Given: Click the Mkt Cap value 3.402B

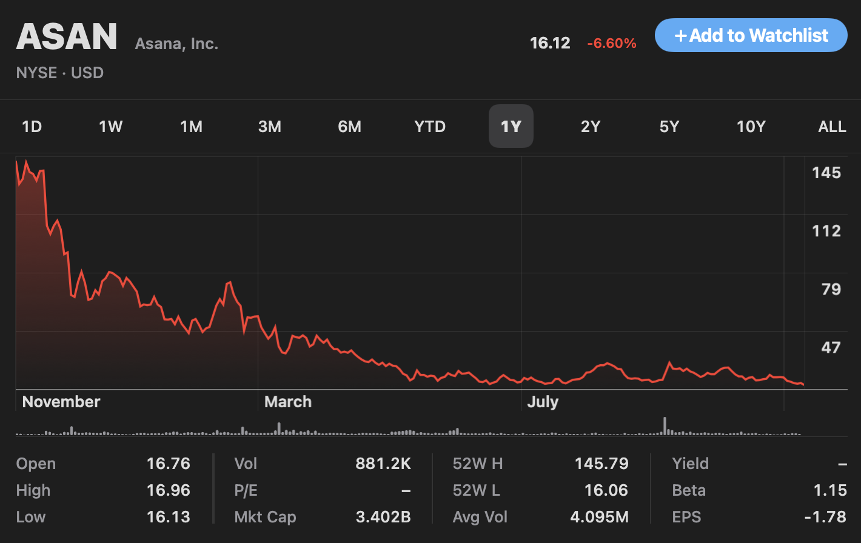Looking at the screenshot, I should 383,517.
